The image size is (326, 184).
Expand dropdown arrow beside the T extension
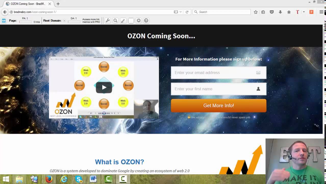pyautogui.click(x=304, y=12)
